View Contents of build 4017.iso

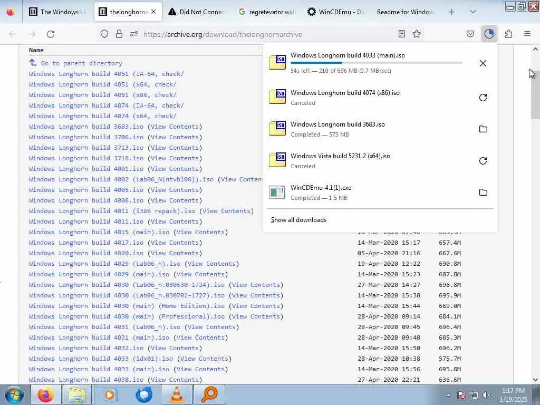point(175,243)
